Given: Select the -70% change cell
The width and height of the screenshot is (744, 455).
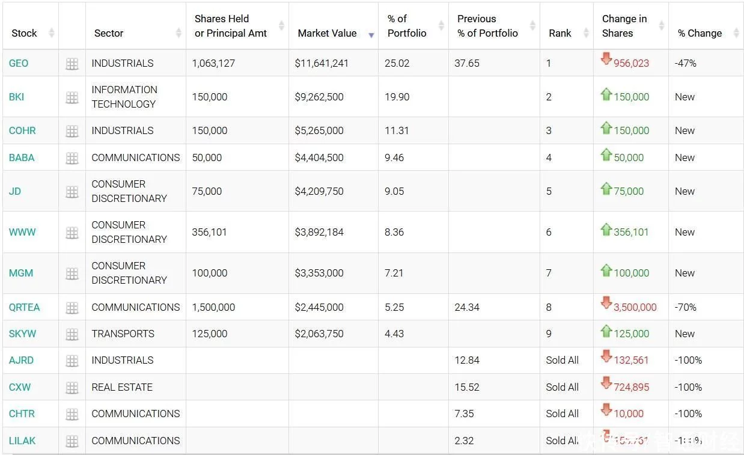Looking at the screenshot, I should pyautogui.click(x=706, y=308).
